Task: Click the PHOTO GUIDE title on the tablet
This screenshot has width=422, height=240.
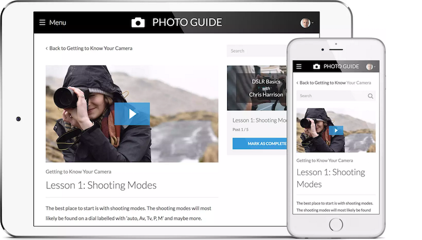Action: pyautogui.click(x=187, y=22)
